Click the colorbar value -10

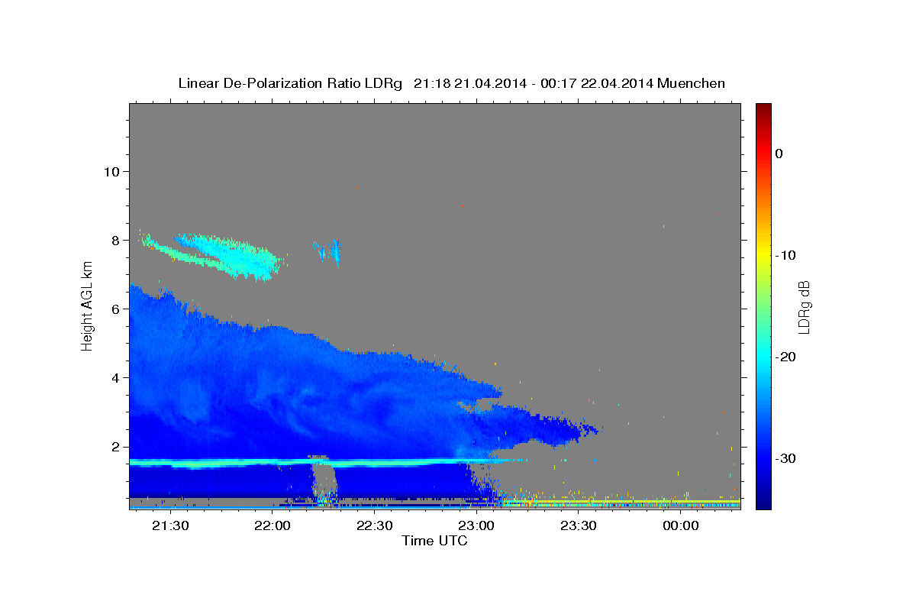(x=786, y=255)
